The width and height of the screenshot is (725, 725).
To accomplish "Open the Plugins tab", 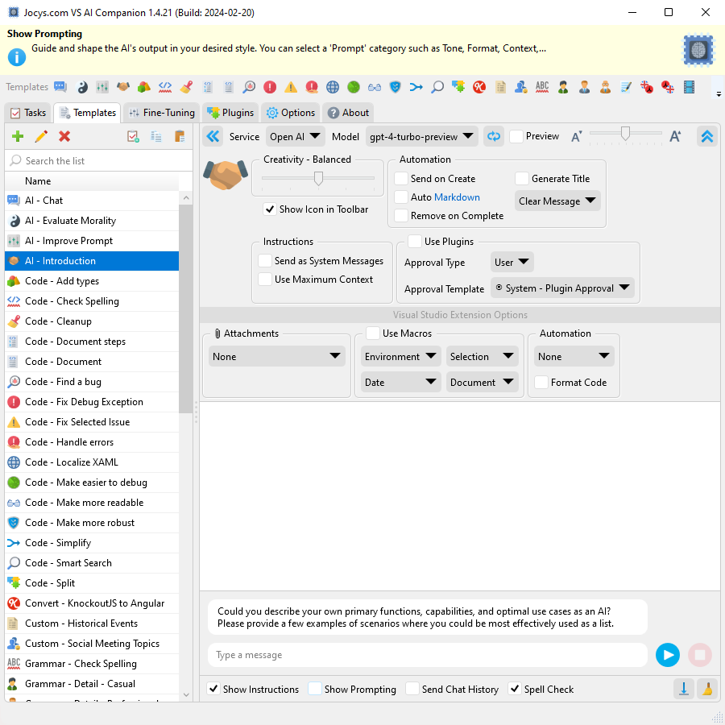I will 230,113.
